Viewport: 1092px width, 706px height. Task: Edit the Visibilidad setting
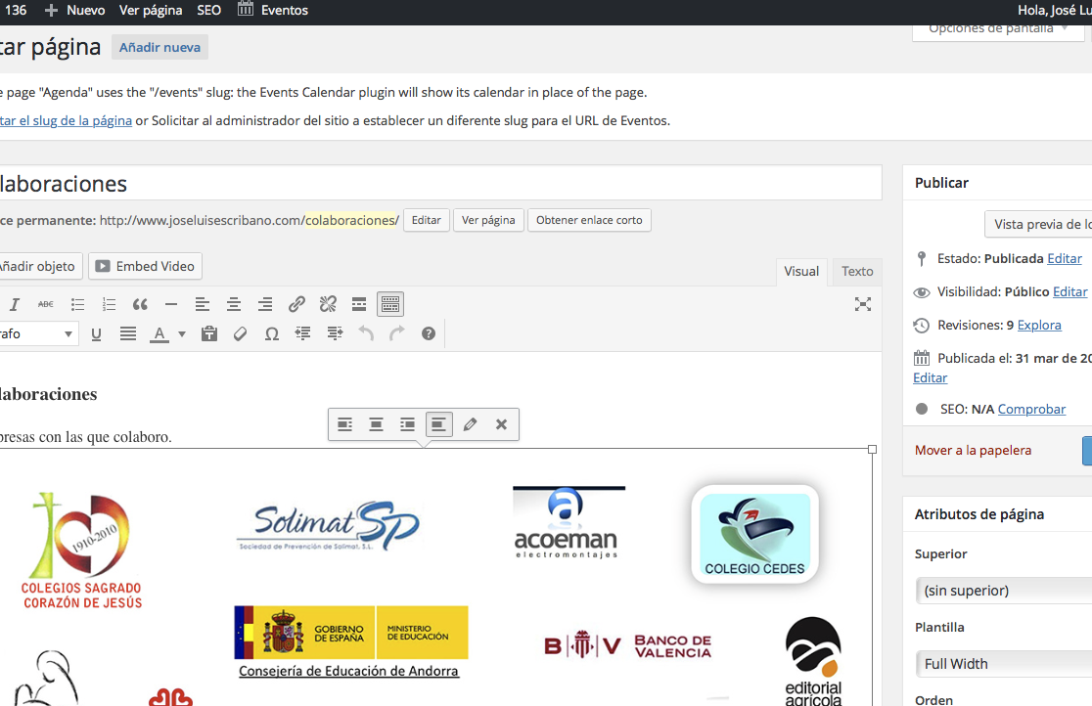click(1069, 291)
